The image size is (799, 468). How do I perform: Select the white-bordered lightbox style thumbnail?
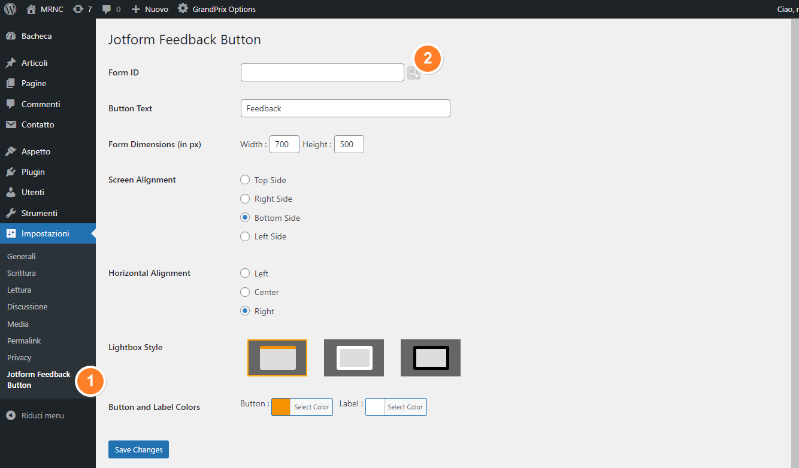tap(354, 358)
